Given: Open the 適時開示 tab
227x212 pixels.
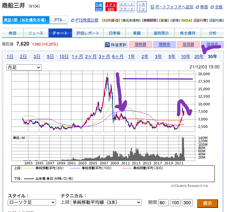Looking at the screenshot, I should coord(161,33).
